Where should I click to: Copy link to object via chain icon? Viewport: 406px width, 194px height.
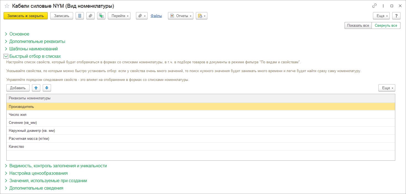(x=374, y=6)
